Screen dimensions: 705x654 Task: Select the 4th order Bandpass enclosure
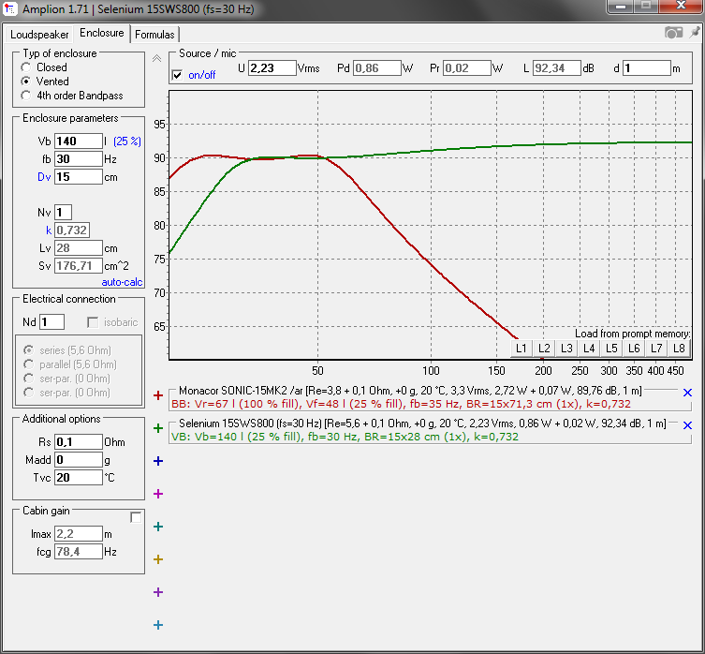click(x=26, y=96)
